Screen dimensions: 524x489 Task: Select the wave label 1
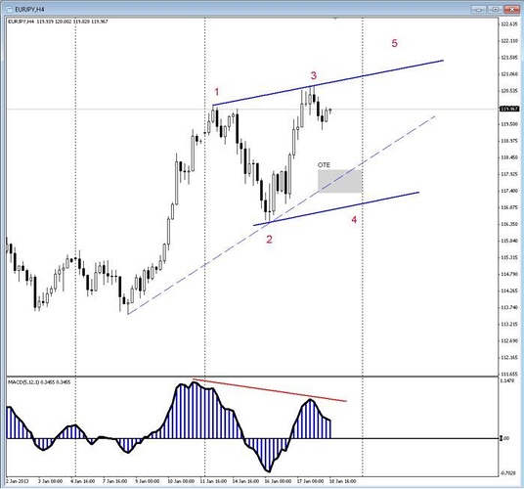point(217,92)
